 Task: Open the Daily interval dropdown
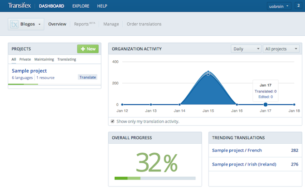tap(246, 49)
